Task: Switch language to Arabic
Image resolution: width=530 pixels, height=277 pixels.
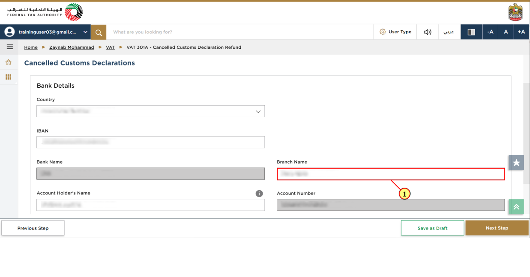Action: [449, 32]
